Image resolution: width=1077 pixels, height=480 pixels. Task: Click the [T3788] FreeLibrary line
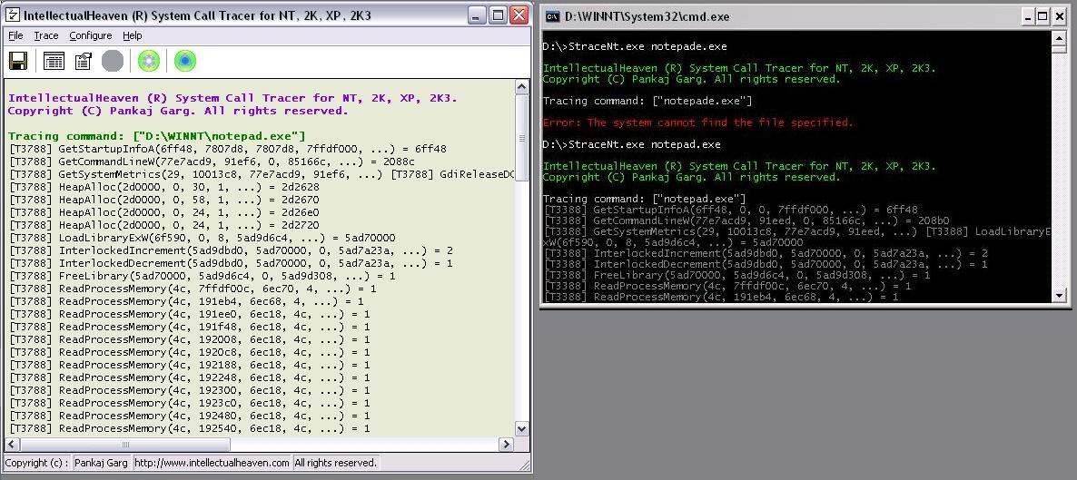(202, 275)
